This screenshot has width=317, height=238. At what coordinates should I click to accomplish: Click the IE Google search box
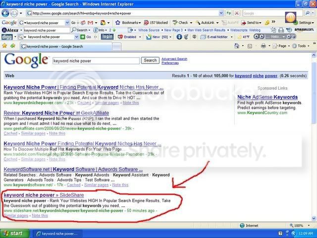(x=272, y=13)
